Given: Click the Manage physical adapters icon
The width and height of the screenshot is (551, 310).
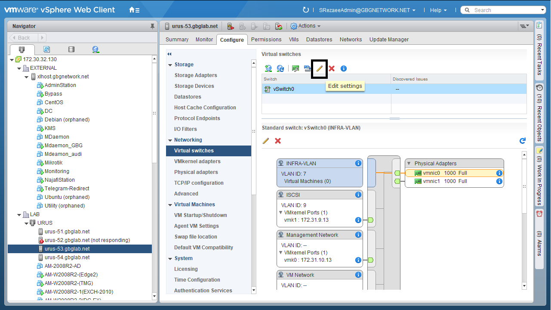Looking at the screenshot, I should [296, 68].
